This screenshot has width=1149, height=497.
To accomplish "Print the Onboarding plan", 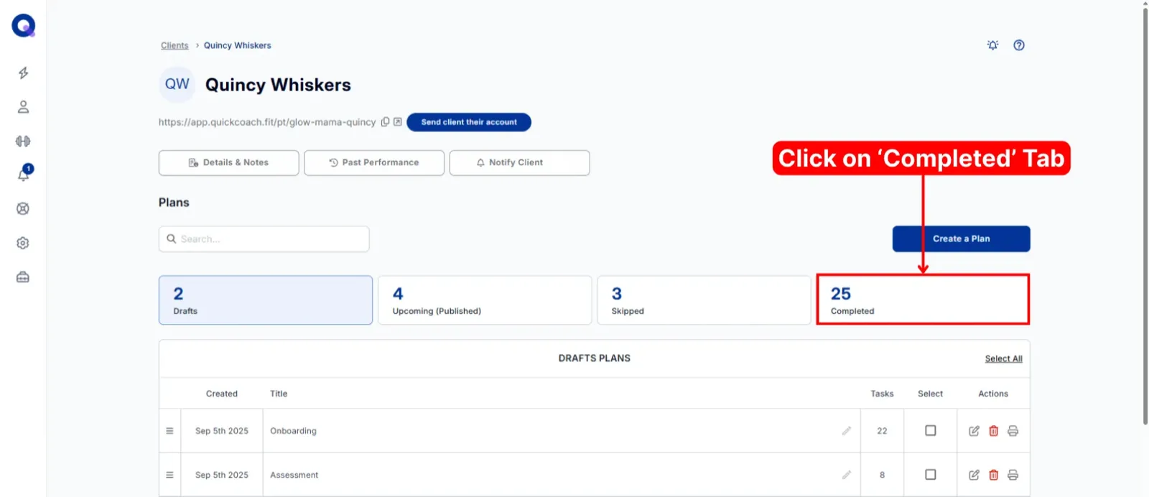I will coord(1013,431).
